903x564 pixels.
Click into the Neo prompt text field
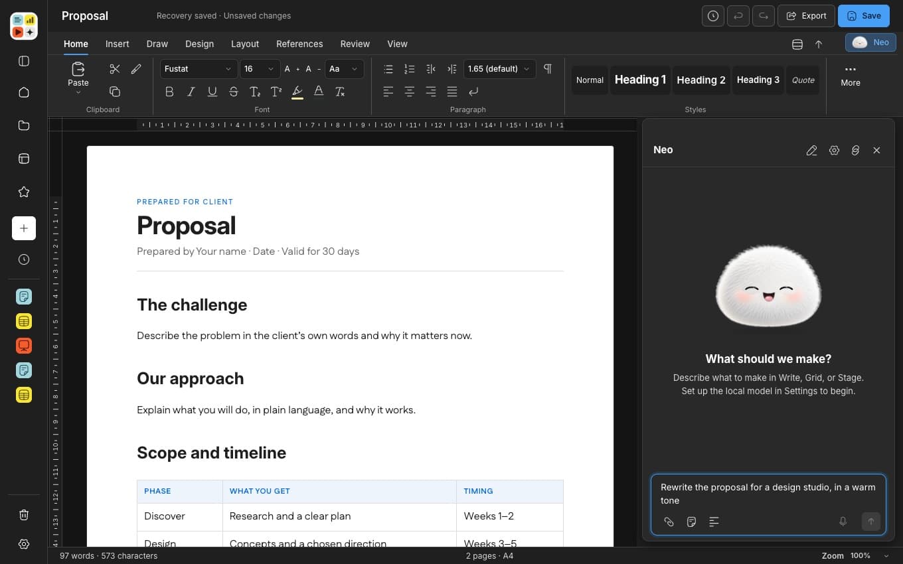[x=768, y=494]
